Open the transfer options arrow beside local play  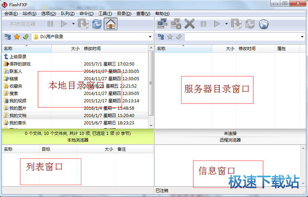[x=73, y=24]
